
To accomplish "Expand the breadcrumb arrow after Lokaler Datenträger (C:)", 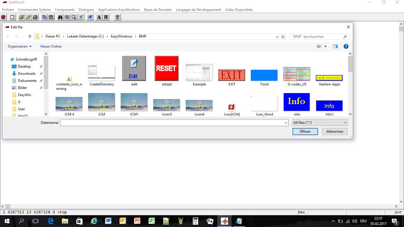I will point(107,37).
